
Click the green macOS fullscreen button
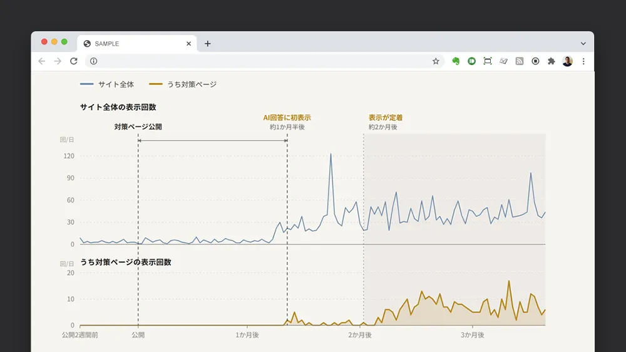tap(64, 41)
